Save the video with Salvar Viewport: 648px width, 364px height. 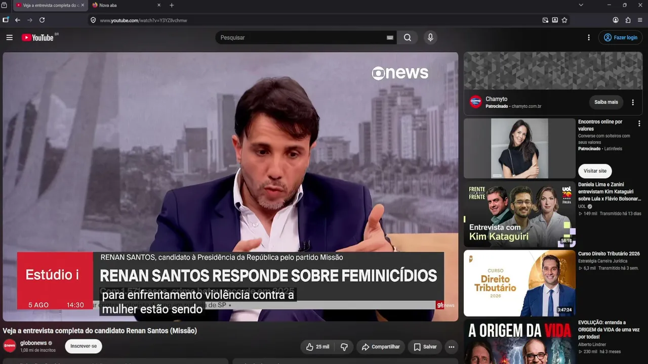click(425, 347)
